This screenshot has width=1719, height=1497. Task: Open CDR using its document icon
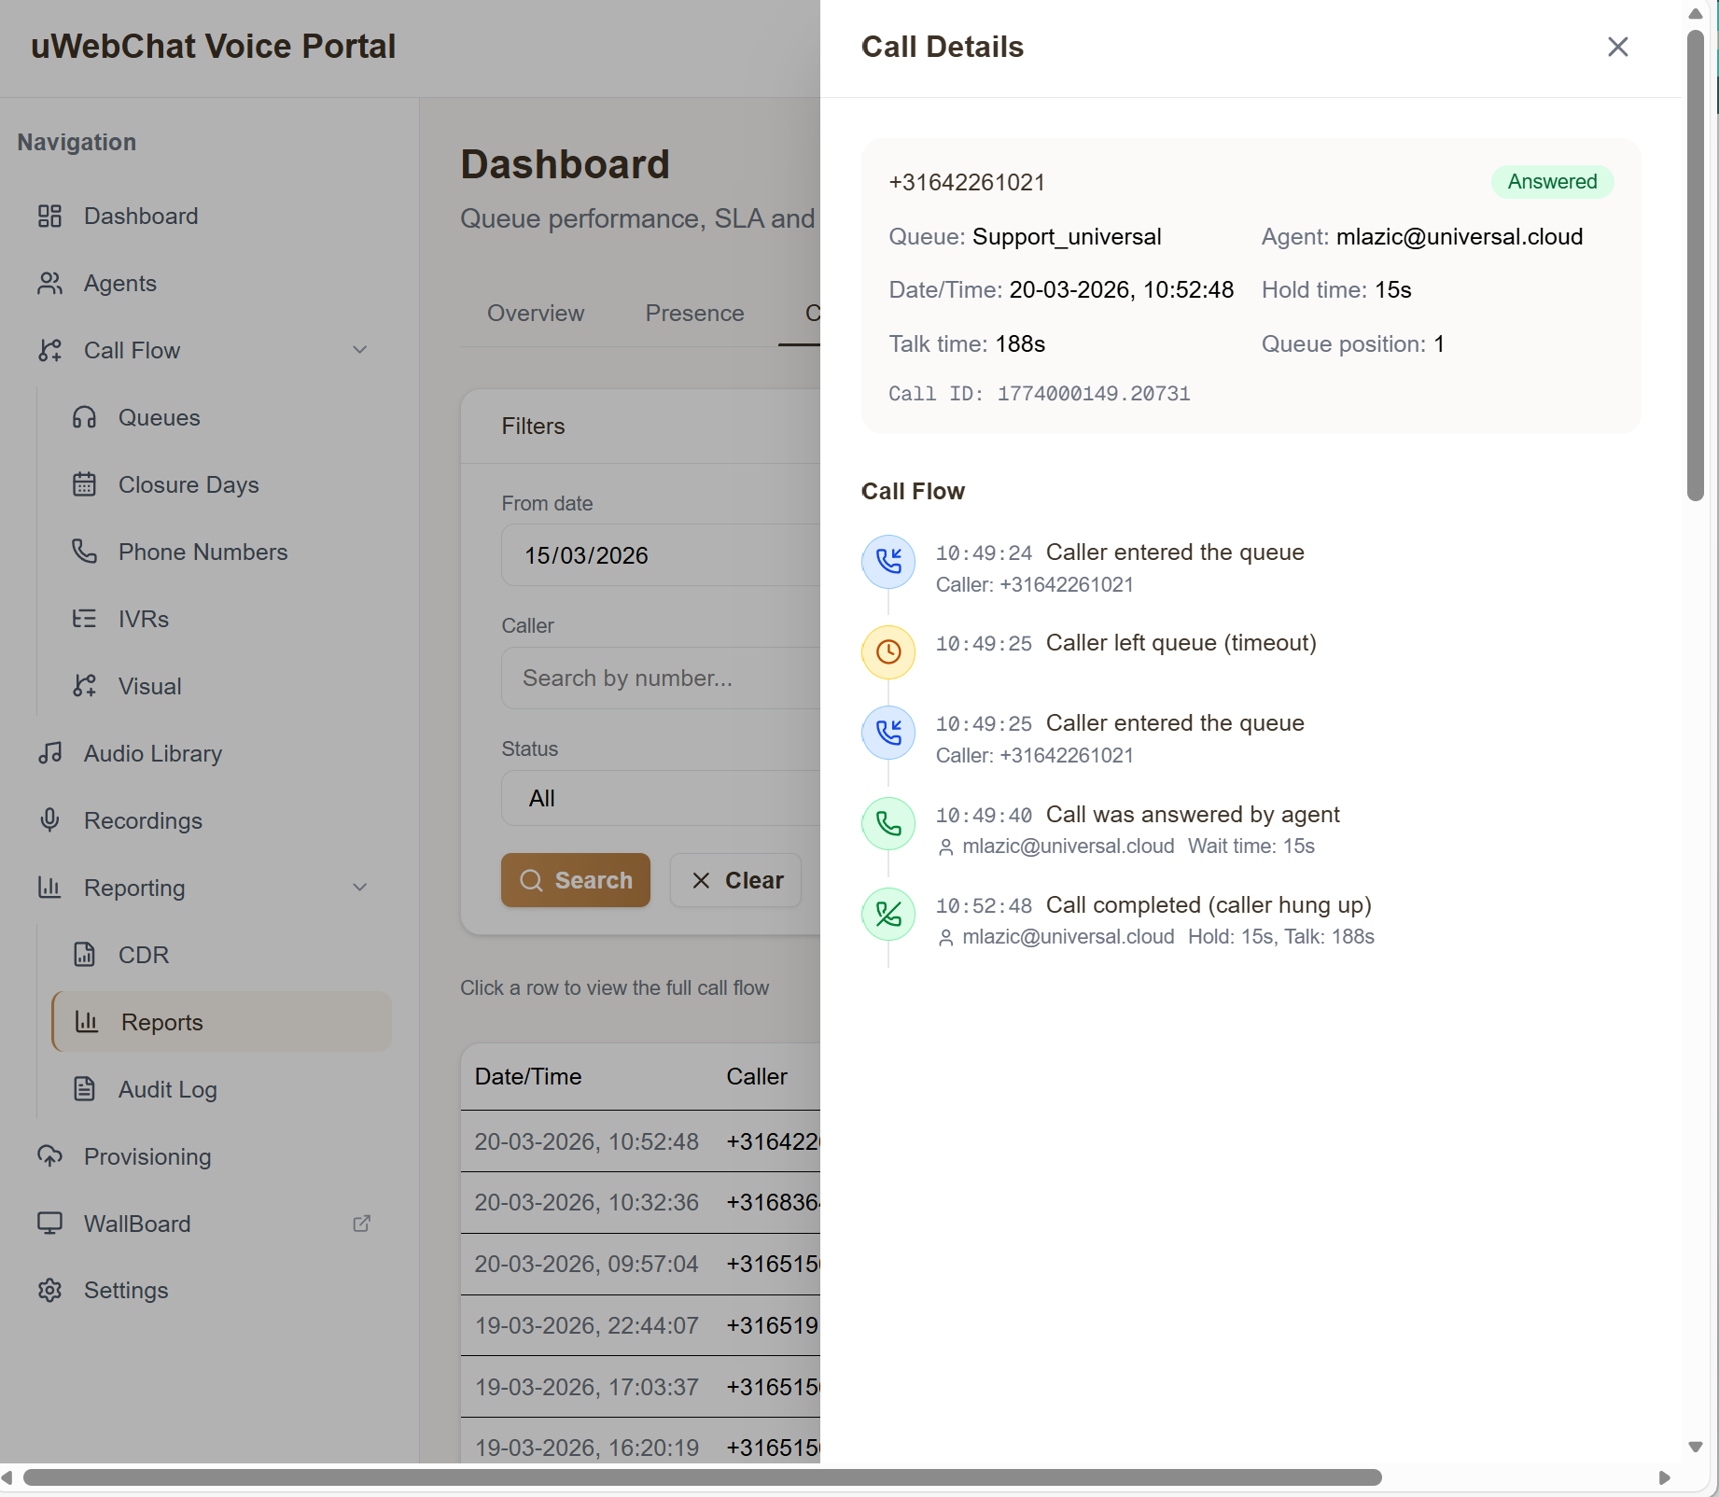click(85, 954)
